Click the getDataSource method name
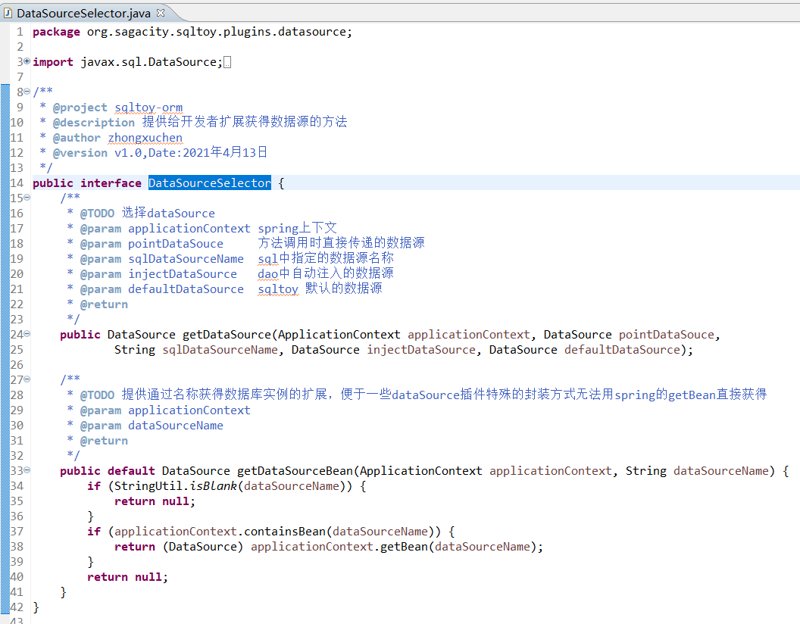 [227, 335]
